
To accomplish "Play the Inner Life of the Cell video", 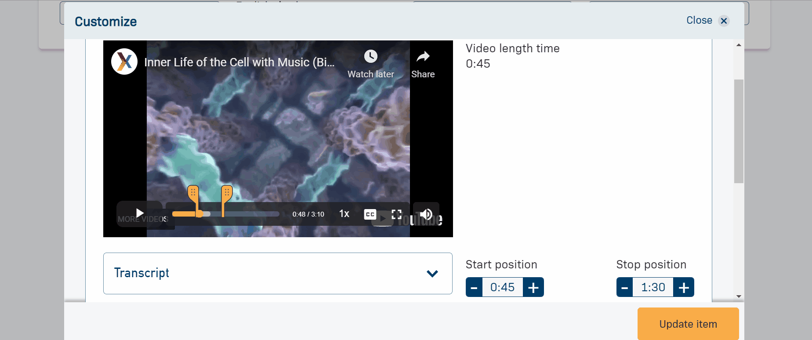I will point(140,214).
